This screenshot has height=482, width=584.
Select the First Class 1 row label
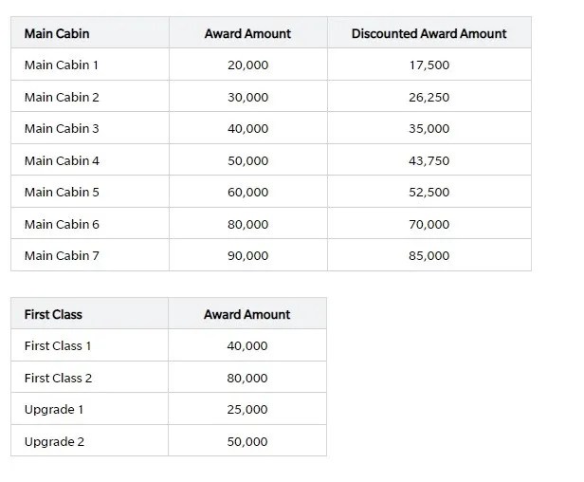click(58, 346)
